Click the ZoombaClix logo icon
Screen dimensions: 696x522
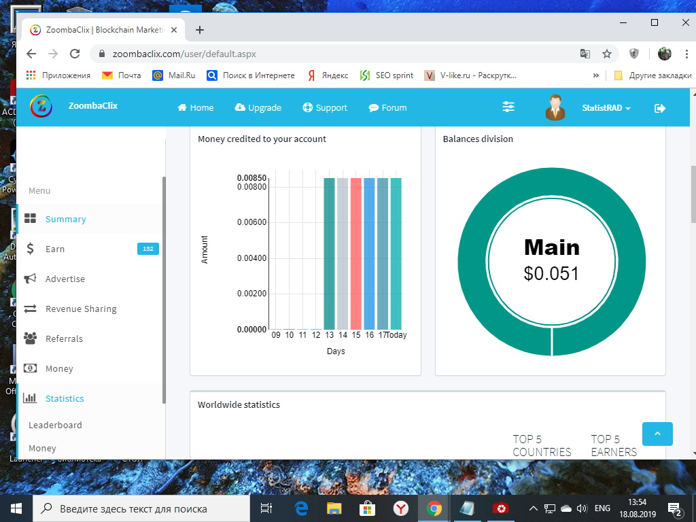coord(41,107)
